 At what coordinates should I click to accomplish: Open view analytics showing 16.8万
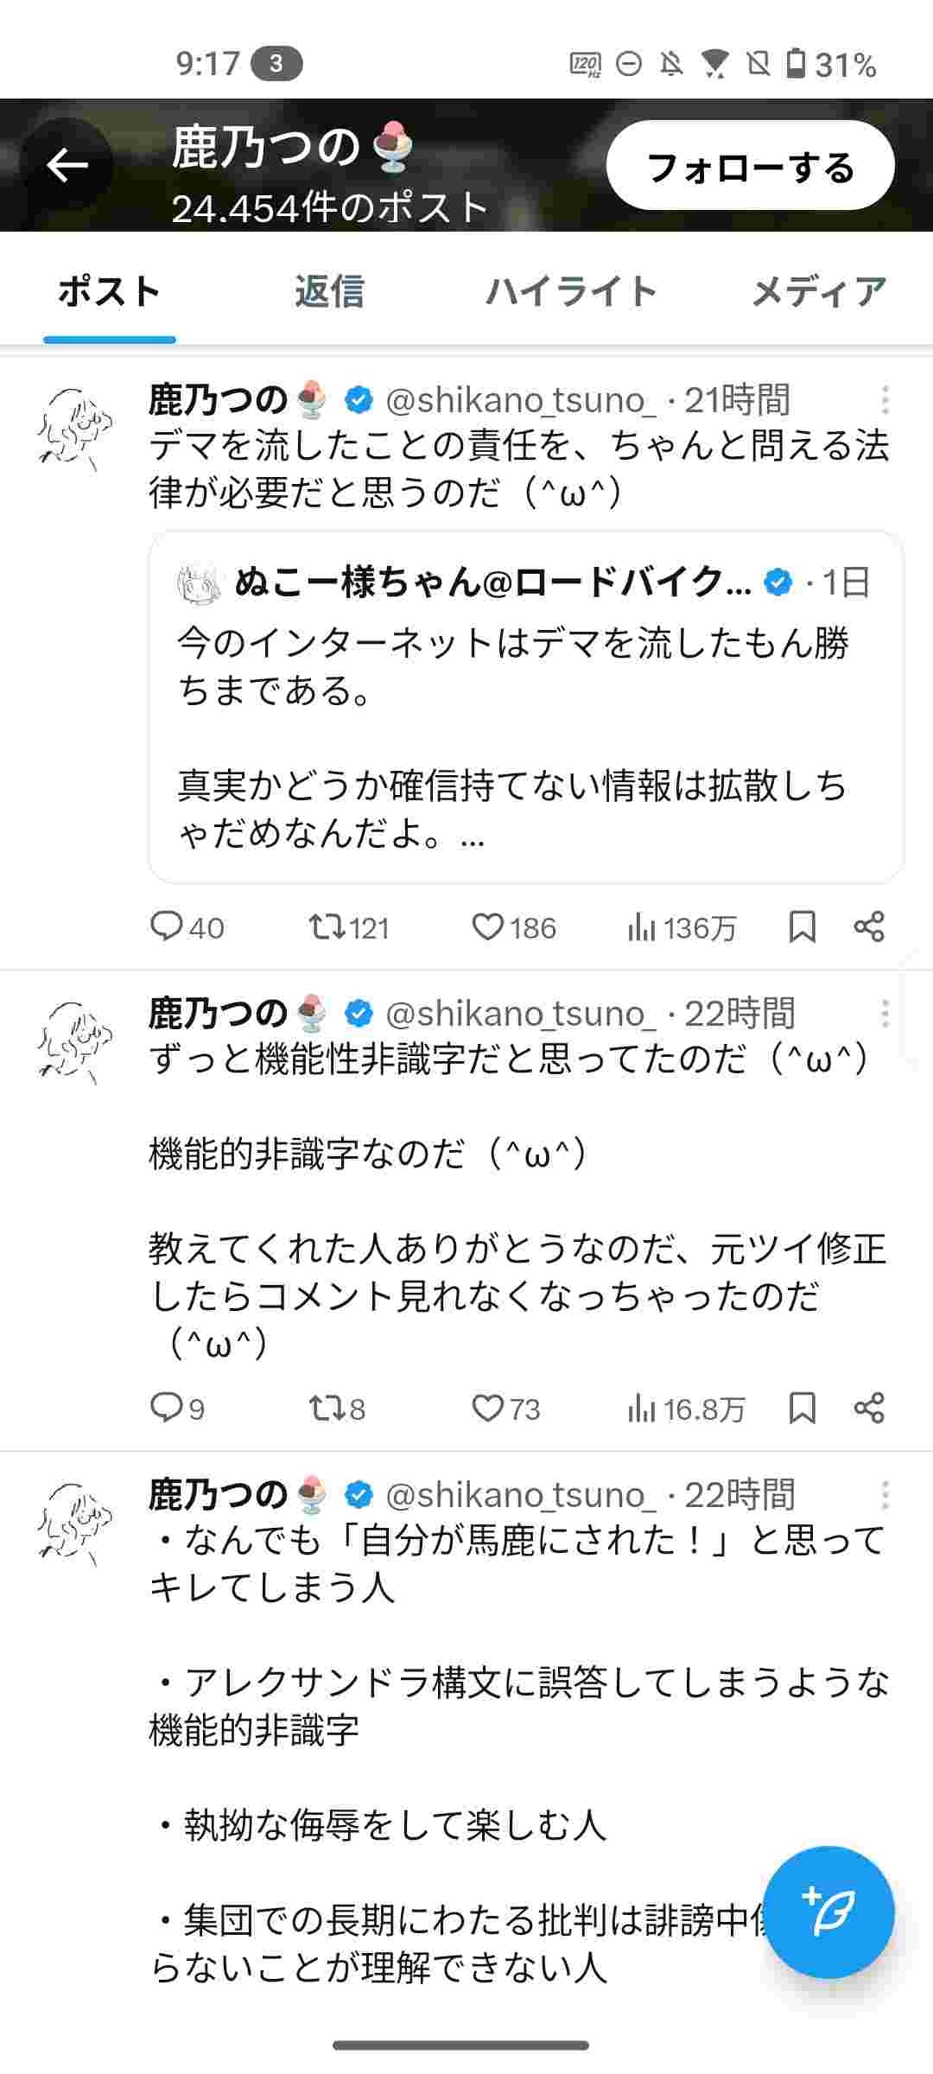[x=685, y=1409]
